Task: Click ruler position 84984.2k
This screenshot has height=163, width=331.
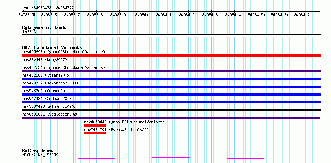Action: 188,15
